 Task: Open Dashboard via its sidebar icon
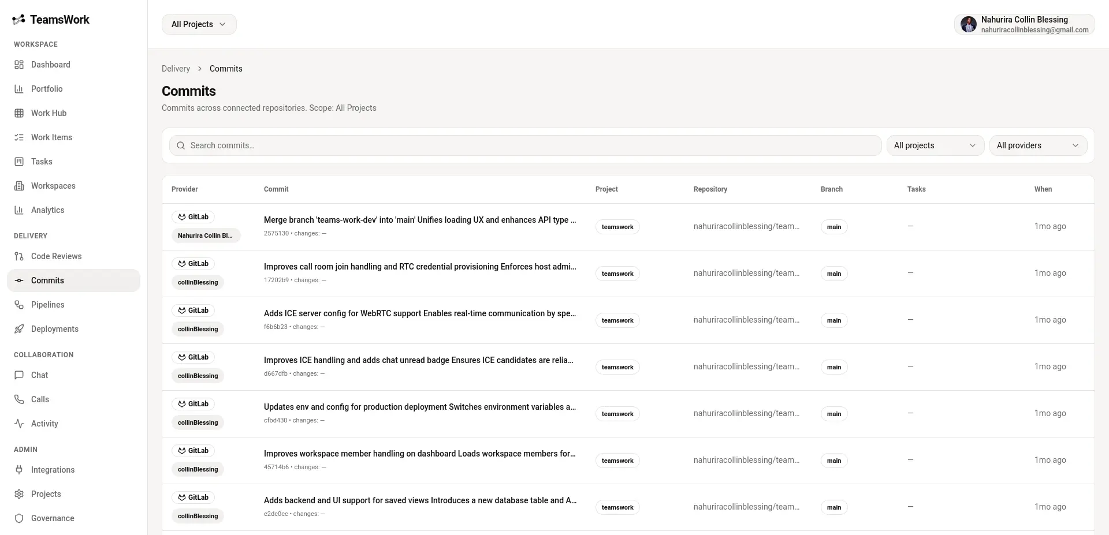[x=19, y=65]
